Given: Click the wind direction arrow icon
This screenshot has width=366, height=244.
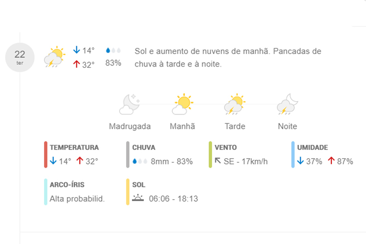Looking at the screenshot, I should pos(218,161).
